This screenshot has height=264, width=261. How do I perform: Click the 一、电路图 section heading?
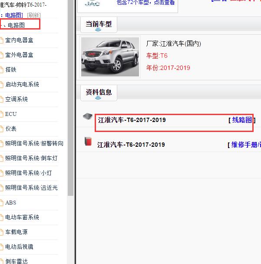tap(13, 25)
